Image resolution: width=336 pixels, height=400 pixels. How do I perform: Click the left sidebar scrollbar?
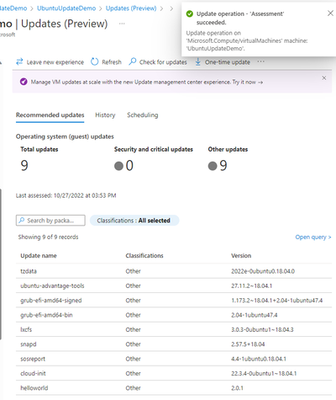coord(1,264)
